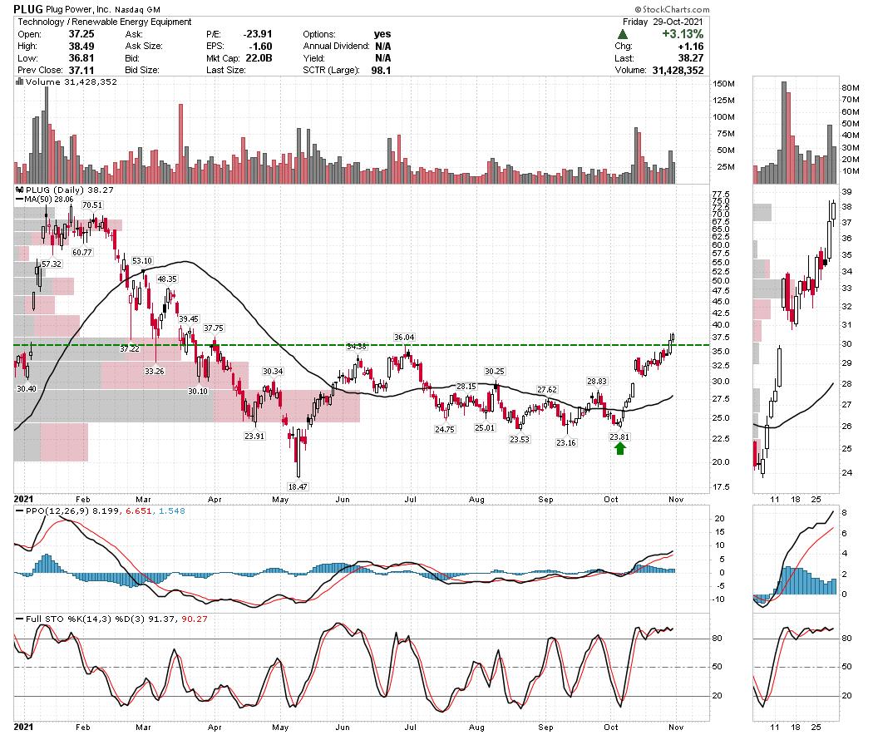Click the 53.10 price label
Viewport: 873px width, 735px height.
(142, 260)
